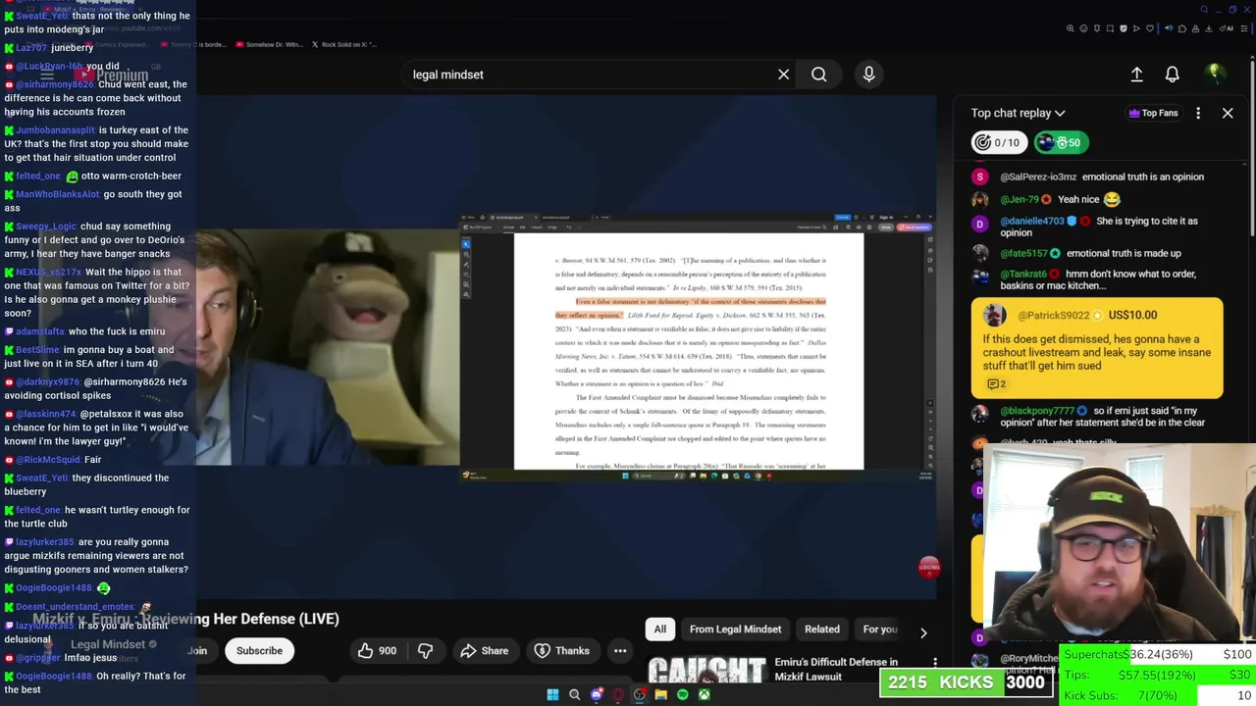Open OBS Studio from the taskbar
This screenshot has height=706, width=1256.
click(639, 695)
